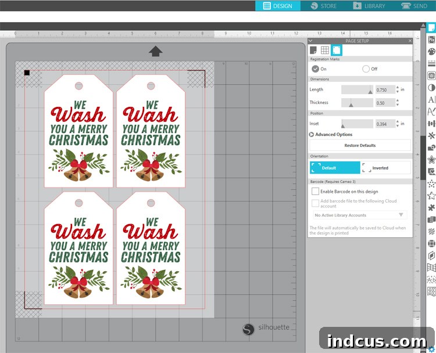Close the Page Setup panel
This screenshot has width=436, height=353.
[410, 41]
